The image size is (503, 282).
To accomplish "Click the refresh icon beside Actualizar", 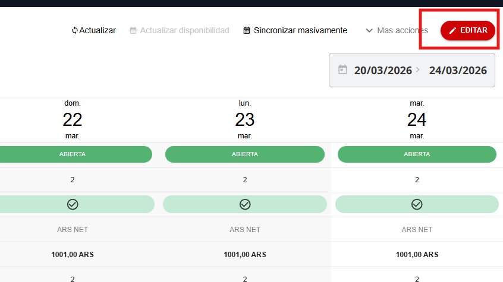I will [x=74, y=30].
